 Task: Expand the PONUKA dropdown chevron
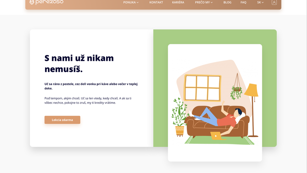(137, 3)
